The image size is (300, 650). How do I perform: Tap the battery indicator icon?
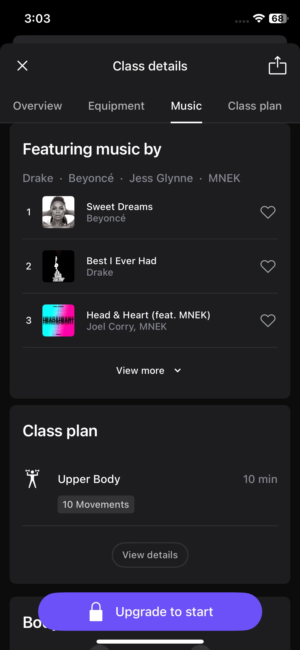coord(278,18)
